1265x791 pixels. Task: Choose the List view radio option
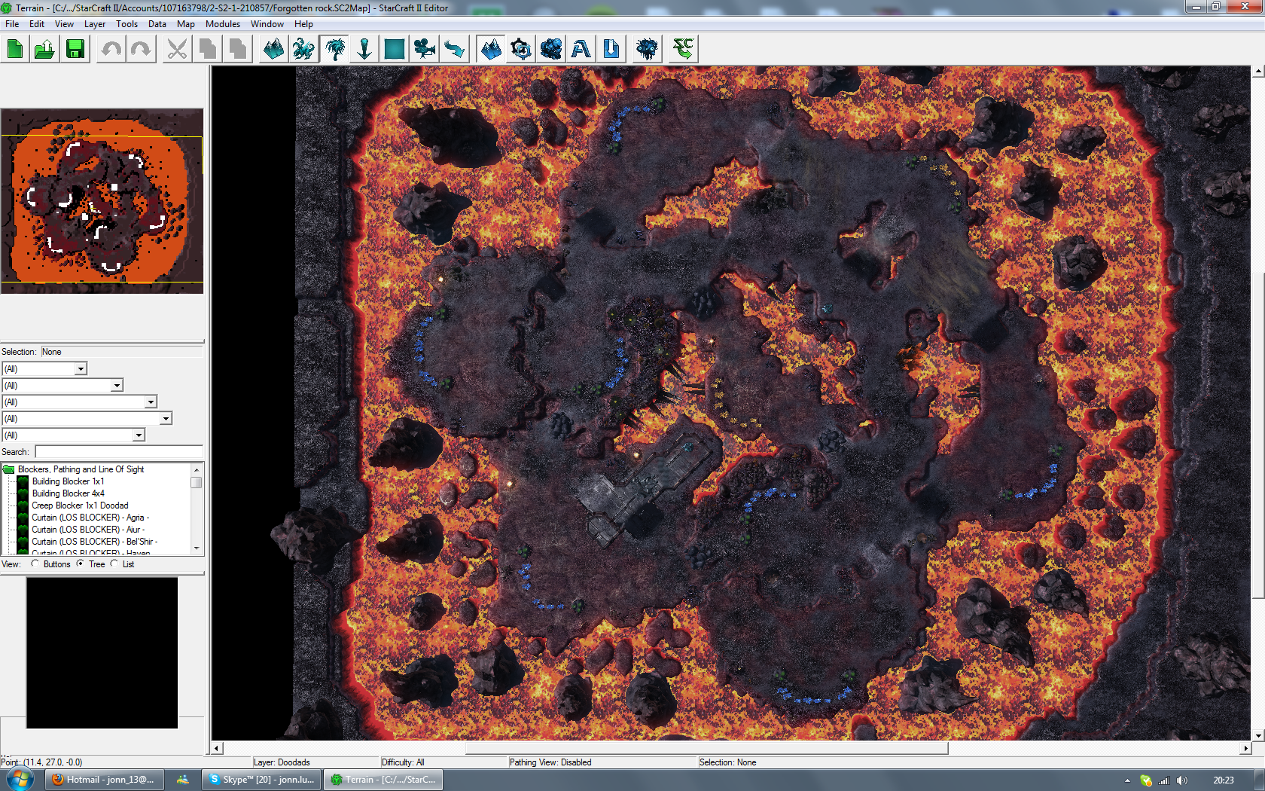coord(114,563)
